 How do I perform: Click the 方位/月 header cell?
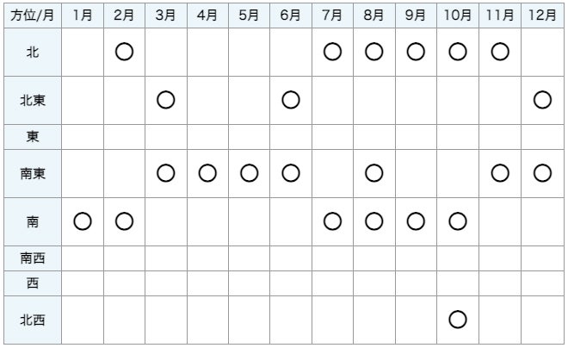32,15
